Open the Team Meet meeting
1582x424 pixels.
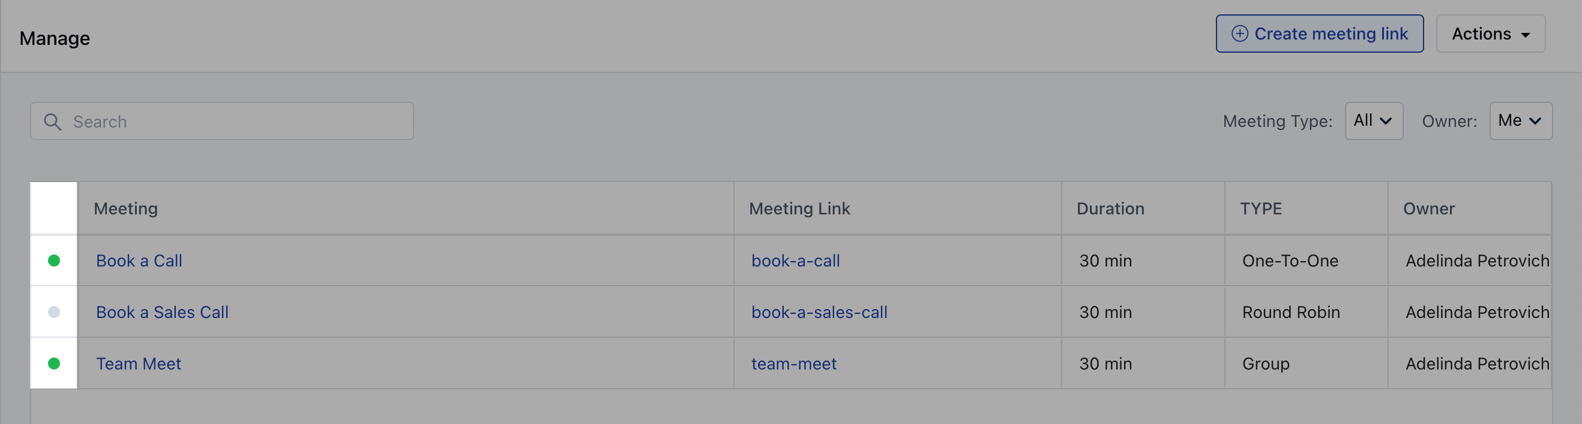click(x=138, y=364)
